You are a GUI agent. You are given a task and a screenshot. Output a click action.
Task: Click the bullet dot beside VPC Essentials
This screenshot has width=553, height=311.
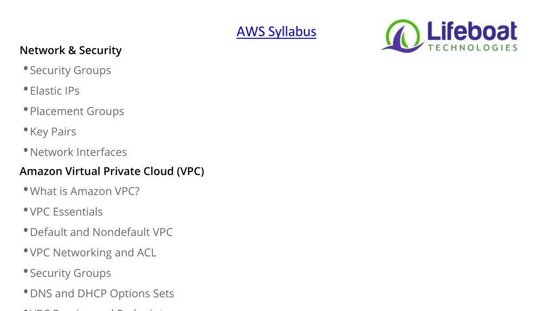click(26, 210)
